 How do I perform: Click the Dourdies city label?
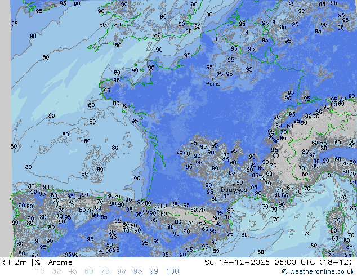tap(234, 189)
